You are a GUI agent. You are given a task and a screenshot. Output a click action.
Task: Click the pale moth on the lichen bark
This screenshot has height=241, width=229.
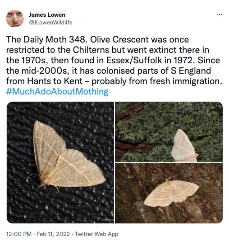(x=185, y=146)
